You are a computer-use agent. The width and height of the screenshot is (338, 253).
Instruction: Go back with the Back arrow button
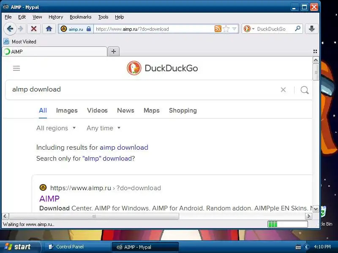tap(10, 29)
